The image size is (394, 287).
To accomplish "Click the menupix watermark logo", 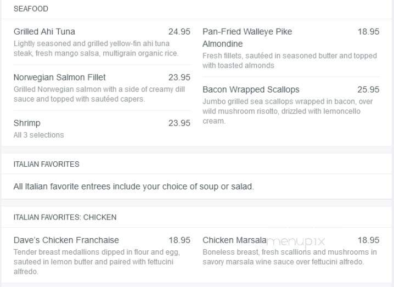I will click(x=296, y=241).
